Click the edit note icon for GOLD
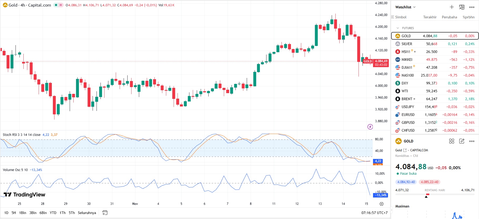 (462, 141)
